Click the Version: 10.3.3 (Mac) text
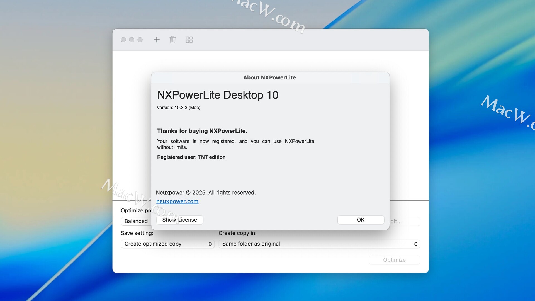 (178, 108)
